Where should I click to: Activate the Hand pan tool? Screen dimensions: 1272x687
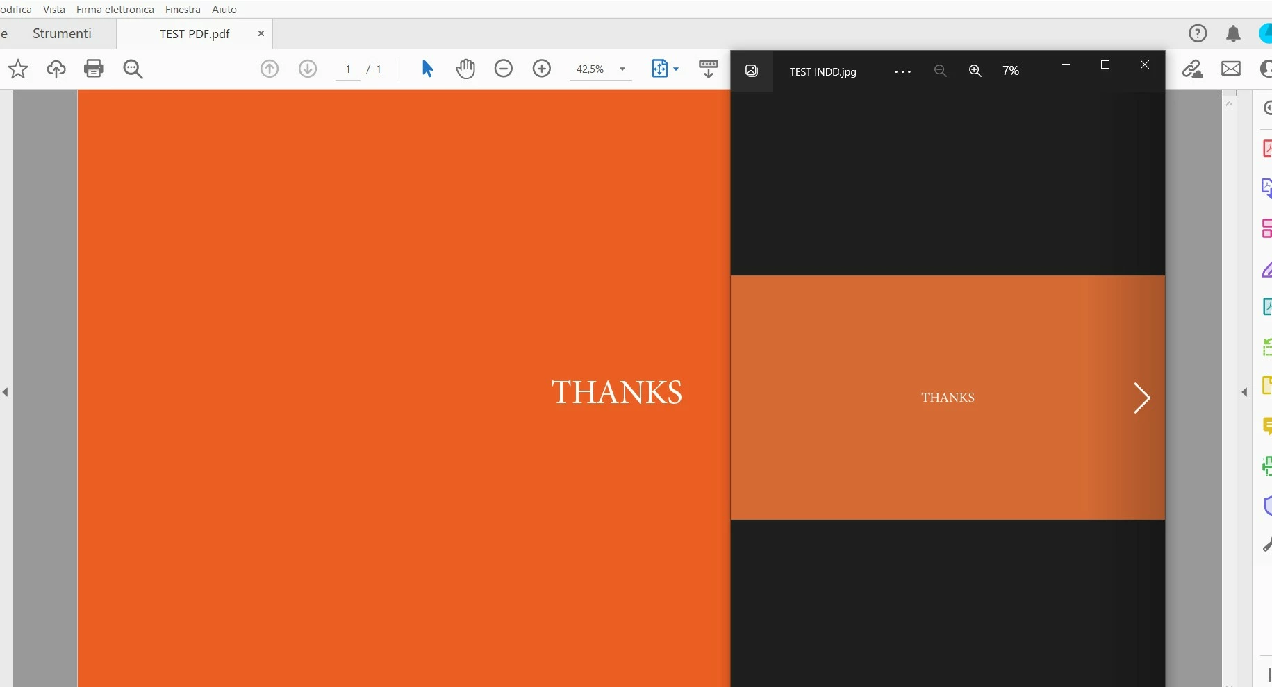pos(465,69)
